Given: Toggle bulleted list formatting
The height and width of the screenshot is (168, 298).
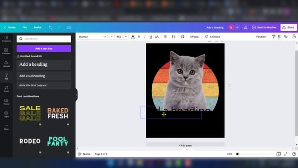Looking at the screenshot, I should pos(174,37).
